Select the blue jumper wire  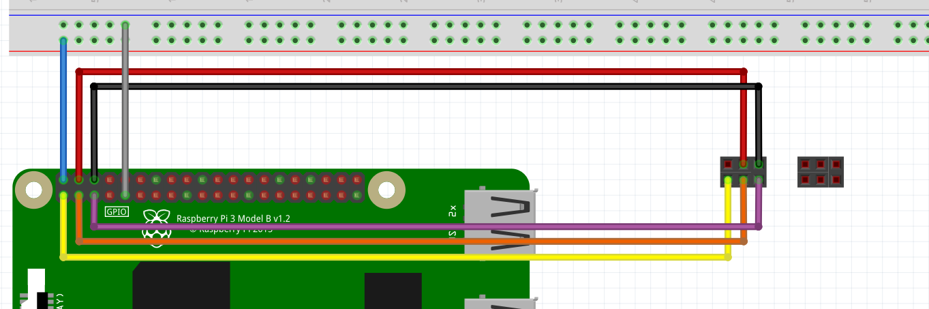[63, 109]
